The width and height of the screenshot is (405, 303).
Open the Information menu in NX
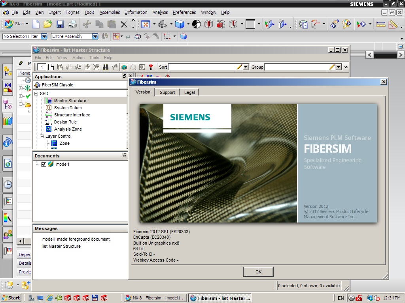136,12
